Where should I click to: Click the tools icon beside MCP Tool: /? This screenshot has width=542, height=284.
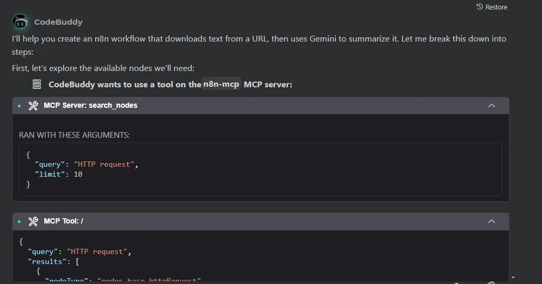[33, 221]
